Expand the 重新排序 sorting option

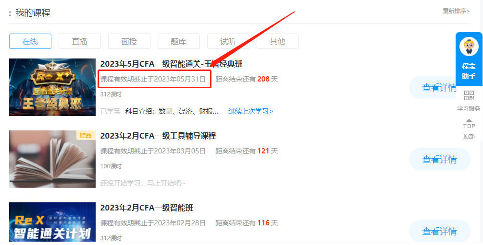456,11
